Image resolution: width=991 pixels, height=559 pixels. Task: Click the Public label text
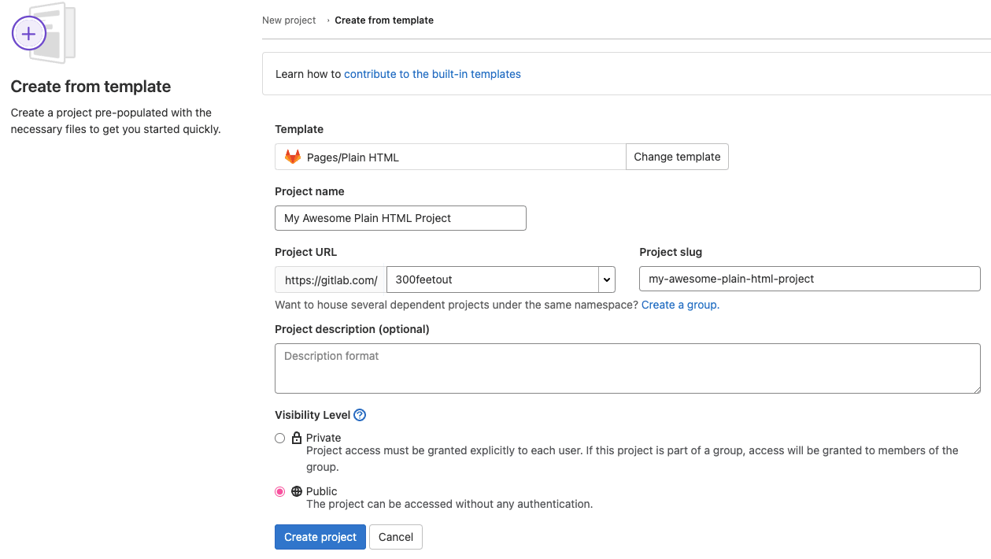[x=321, y=491]
